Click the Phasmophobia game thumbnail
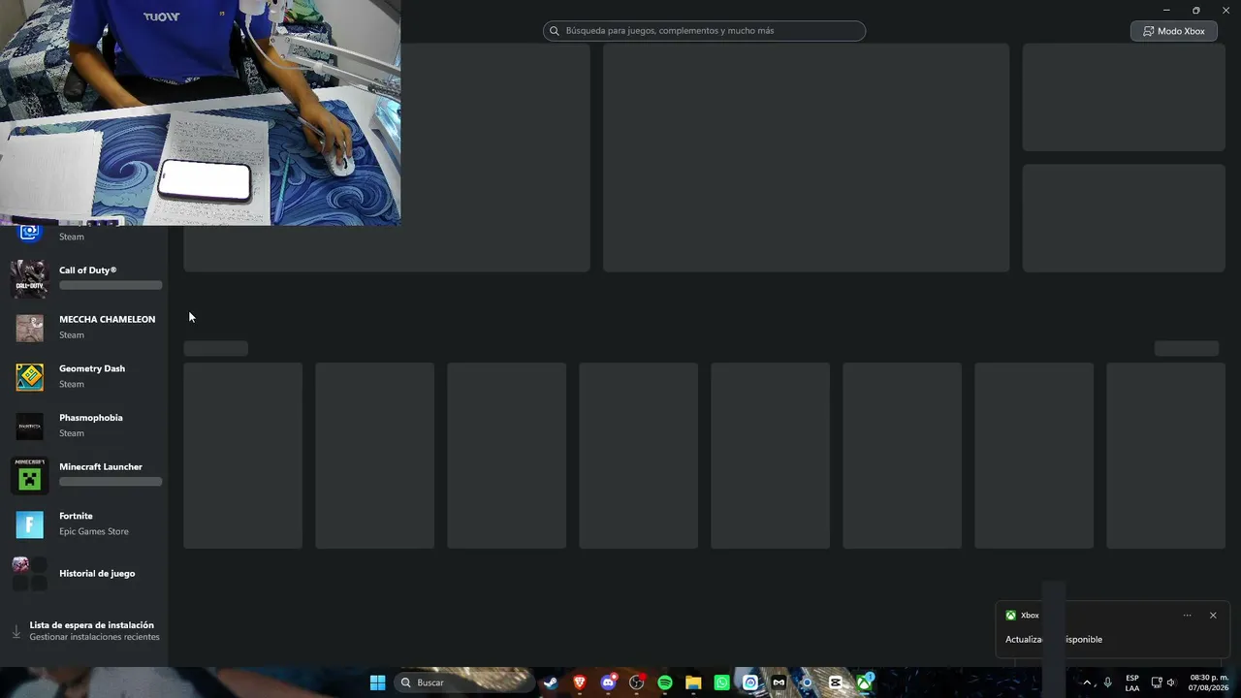 [29, 427]
